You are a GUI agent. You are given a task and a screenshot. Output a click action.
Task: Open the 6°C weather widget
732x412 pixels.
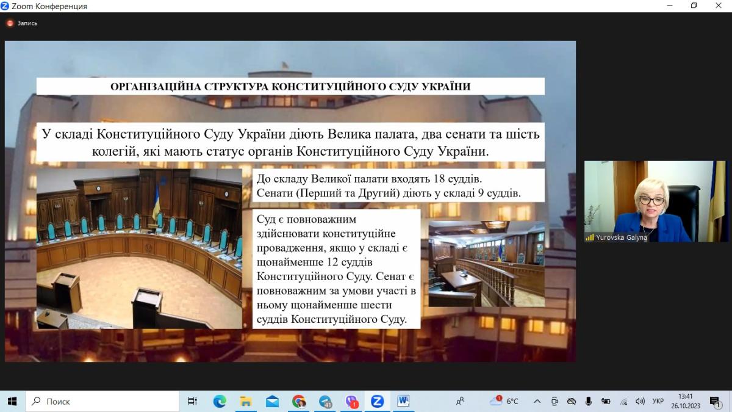pyautogui.click(x=504, y=401)
